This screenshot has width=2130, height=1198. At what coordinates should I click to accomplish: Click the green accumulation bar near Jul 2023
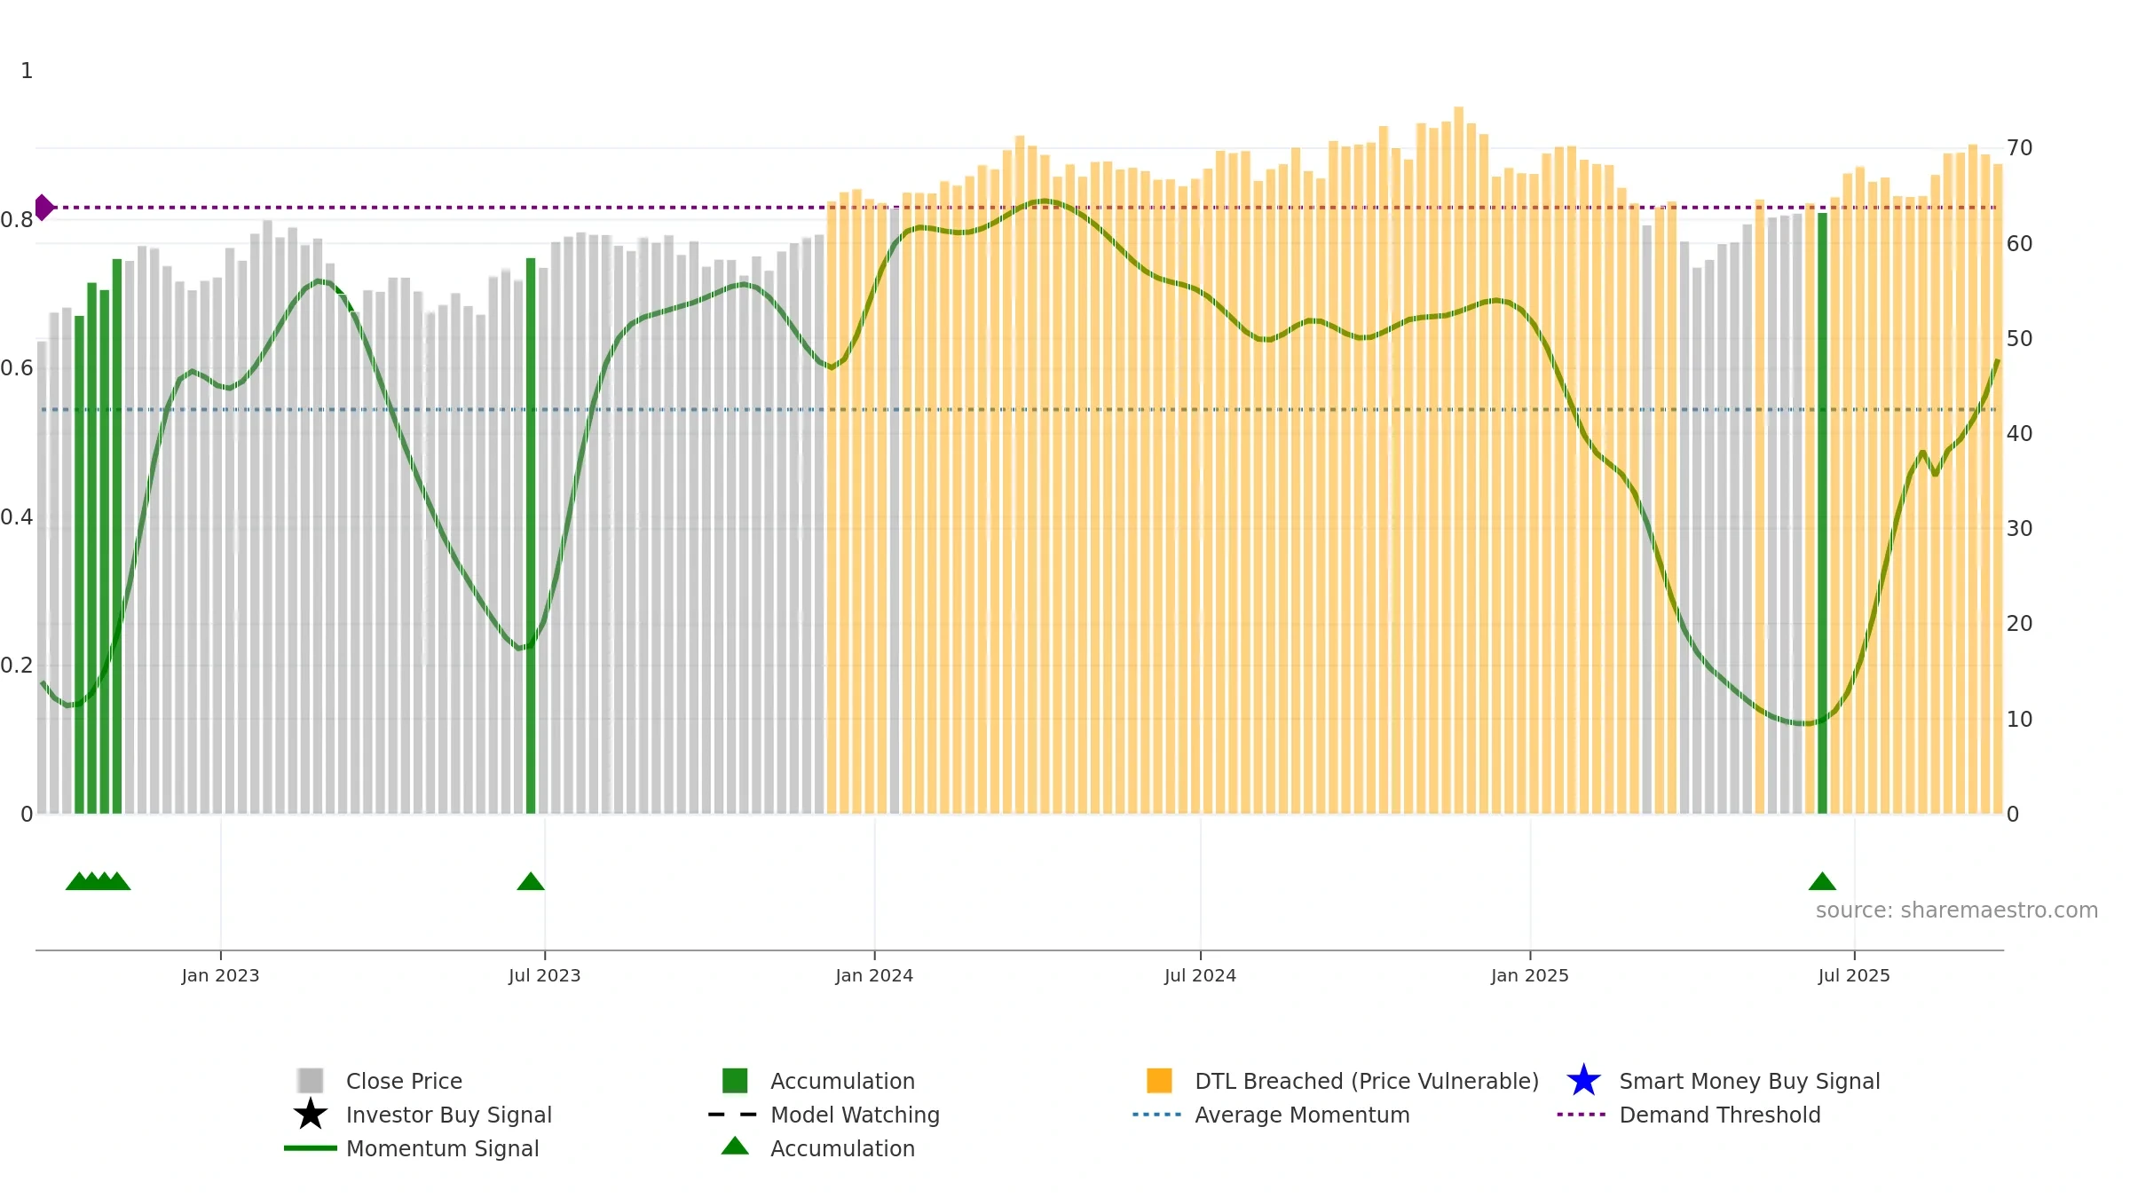pos(531,536)
